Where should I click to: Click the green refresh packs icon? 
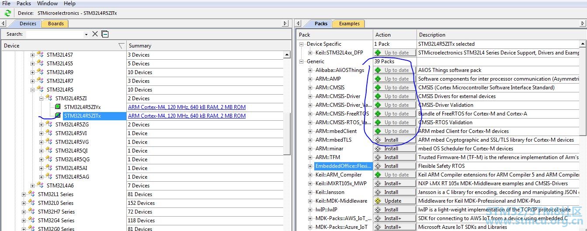pos(7,13)
